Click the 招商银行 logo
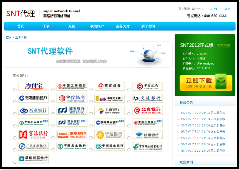 point(110,86)
